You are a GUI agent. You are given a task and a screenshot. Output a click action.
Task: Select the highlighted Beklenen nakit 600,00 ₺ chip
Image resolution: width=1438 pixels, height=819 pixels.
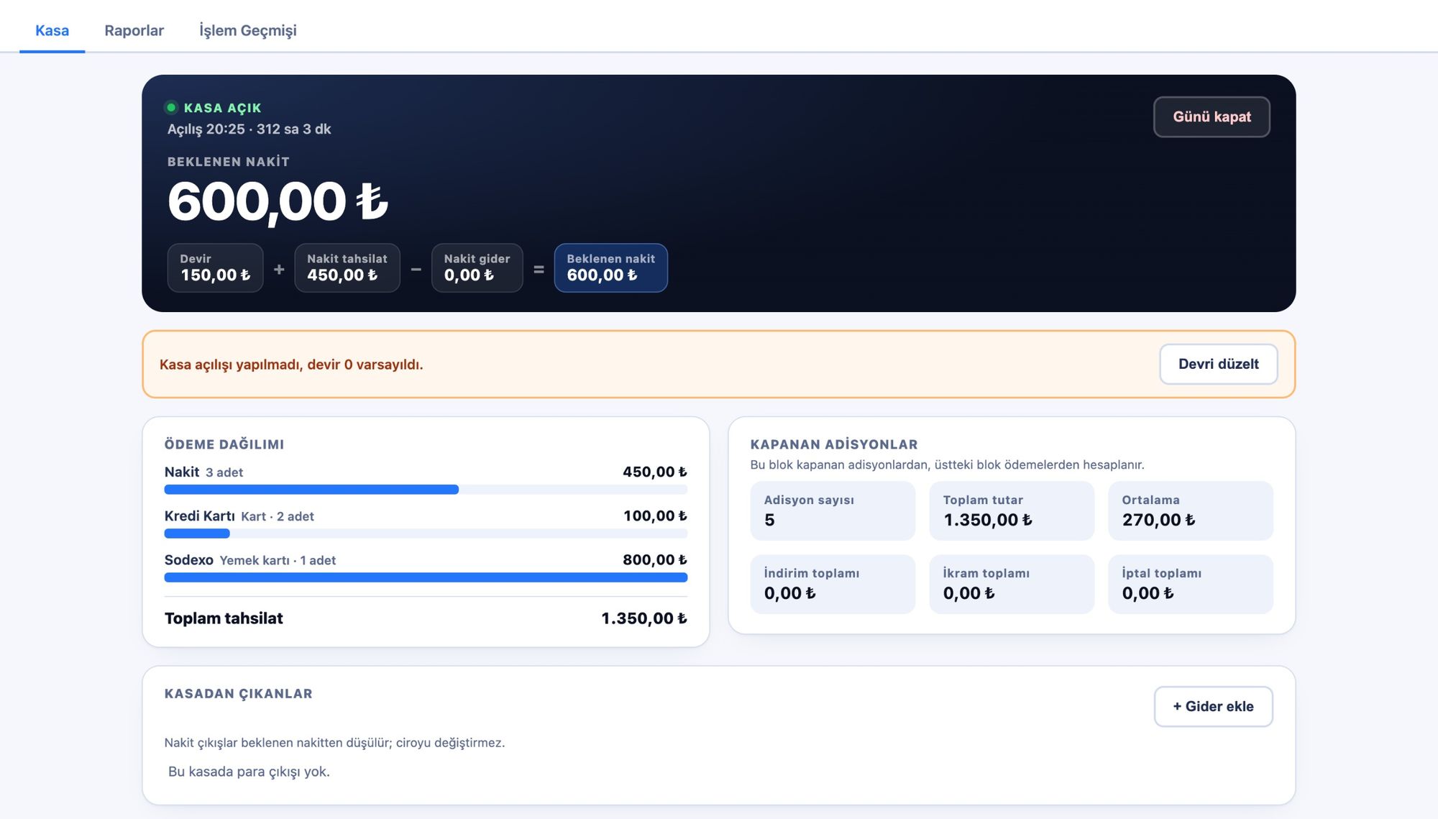(x=610, y=267)
